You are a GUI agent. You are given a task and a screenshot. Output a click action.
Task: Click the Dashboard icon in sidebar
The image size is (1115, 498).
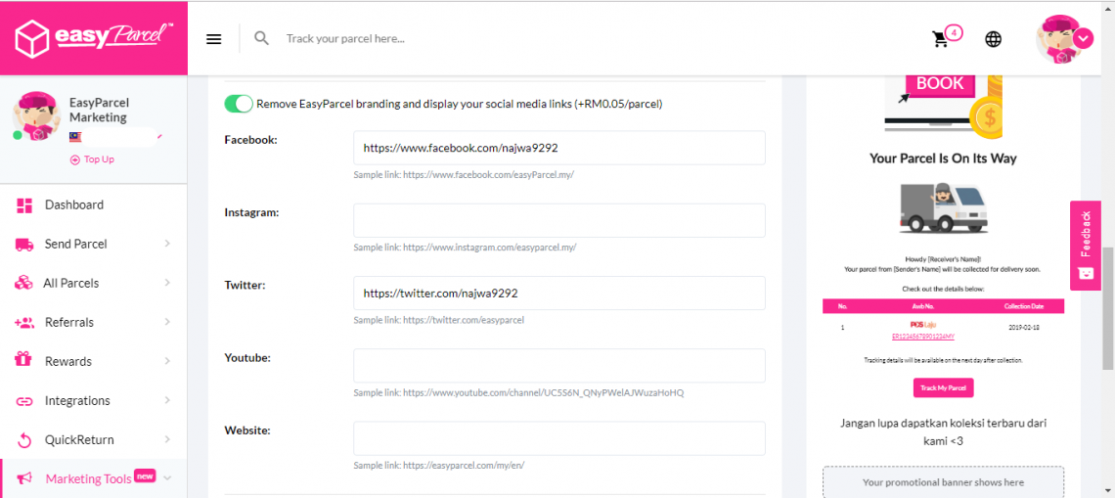(24, 205)
